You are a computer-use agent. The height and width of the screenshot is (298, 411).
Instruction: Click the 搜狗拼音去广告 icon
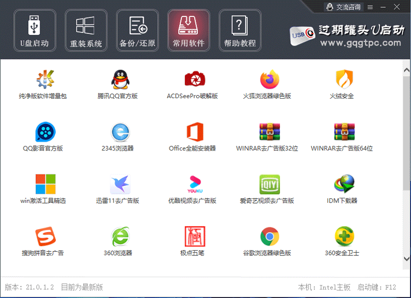pyautogui.click(x=45, y=236)
